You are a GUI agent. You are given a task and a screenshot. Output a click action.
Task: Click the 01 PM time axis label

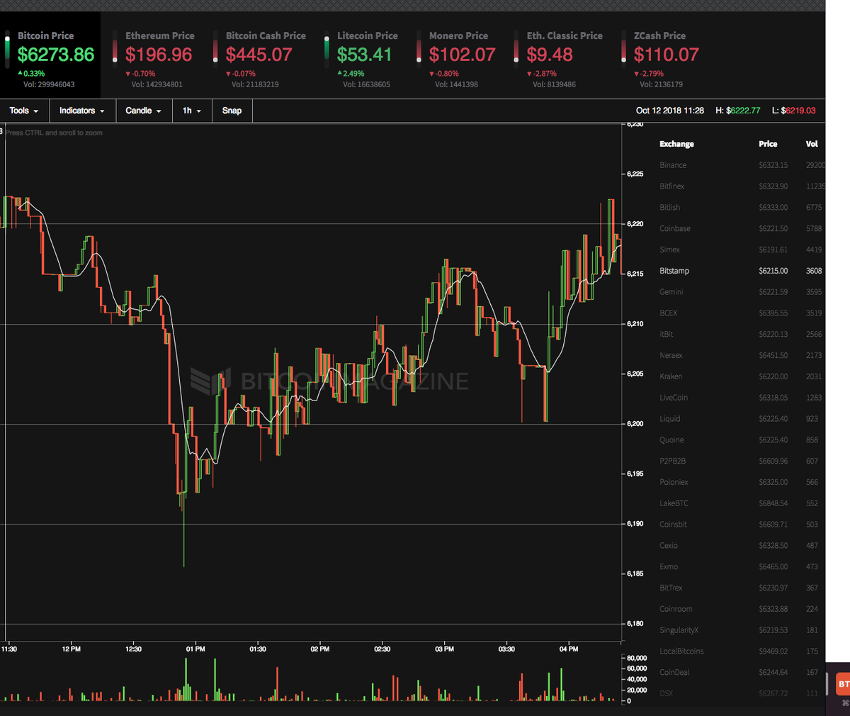click(195, 649)
